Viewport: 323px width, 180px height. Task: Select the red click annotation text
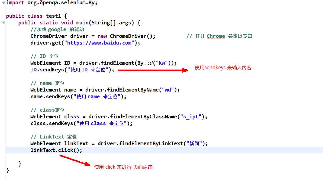[123, 167]
